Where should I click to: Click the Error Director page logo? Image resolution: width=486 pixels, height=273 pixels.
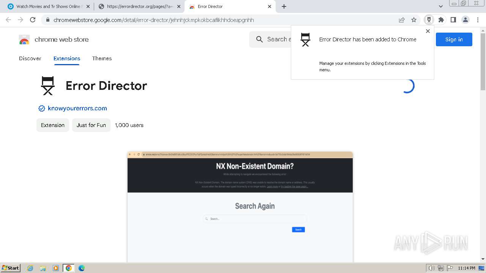pyautogui.click(x=48, y=86)
